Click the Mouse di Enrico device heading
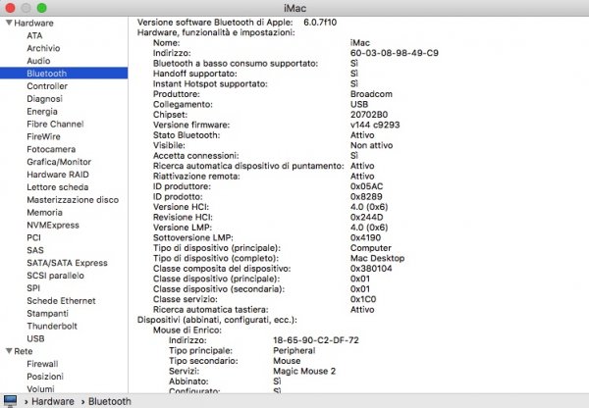Screen dimensions: 589x408 [187, 330]
